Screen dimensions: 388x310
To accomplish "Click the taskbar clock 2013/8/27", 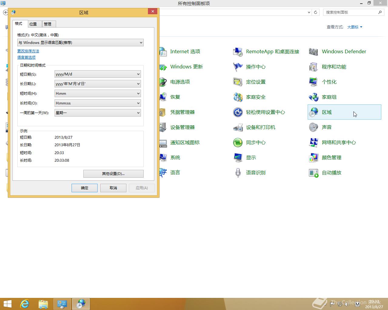I will pos(374,304).
